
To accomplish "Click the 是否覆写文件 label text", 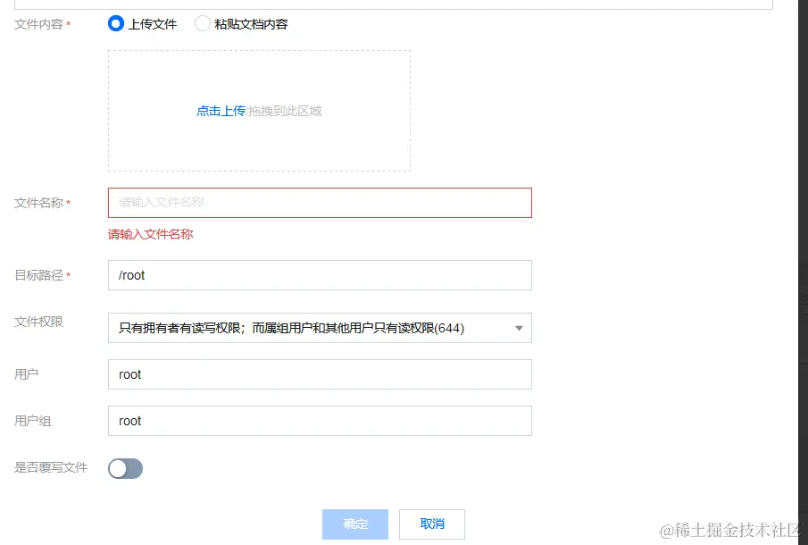I will coord(51,467).
